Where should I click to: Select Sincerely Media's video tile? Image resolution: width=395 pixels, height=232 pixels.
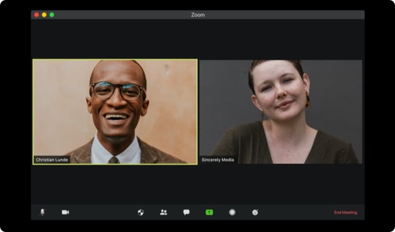click(281, 112)
